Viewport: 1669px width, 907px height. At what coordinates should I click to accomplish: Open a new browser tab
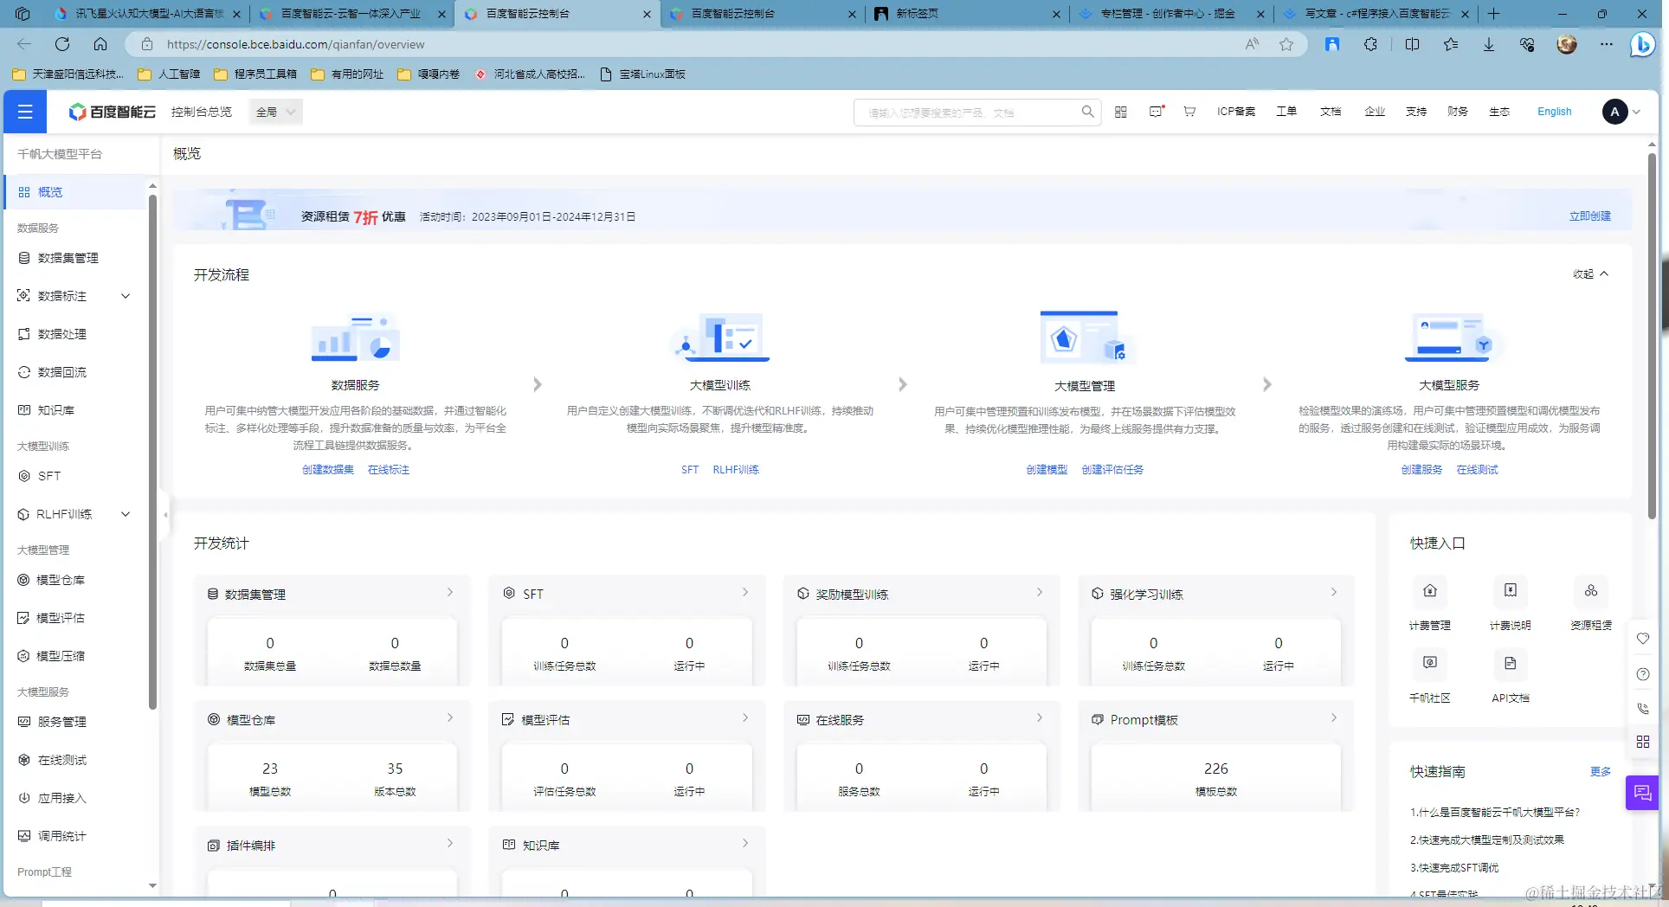(1494, 14)
